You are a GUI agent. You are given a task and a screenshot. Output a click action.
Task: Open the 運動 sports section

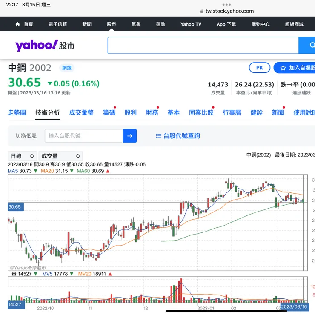160,24
